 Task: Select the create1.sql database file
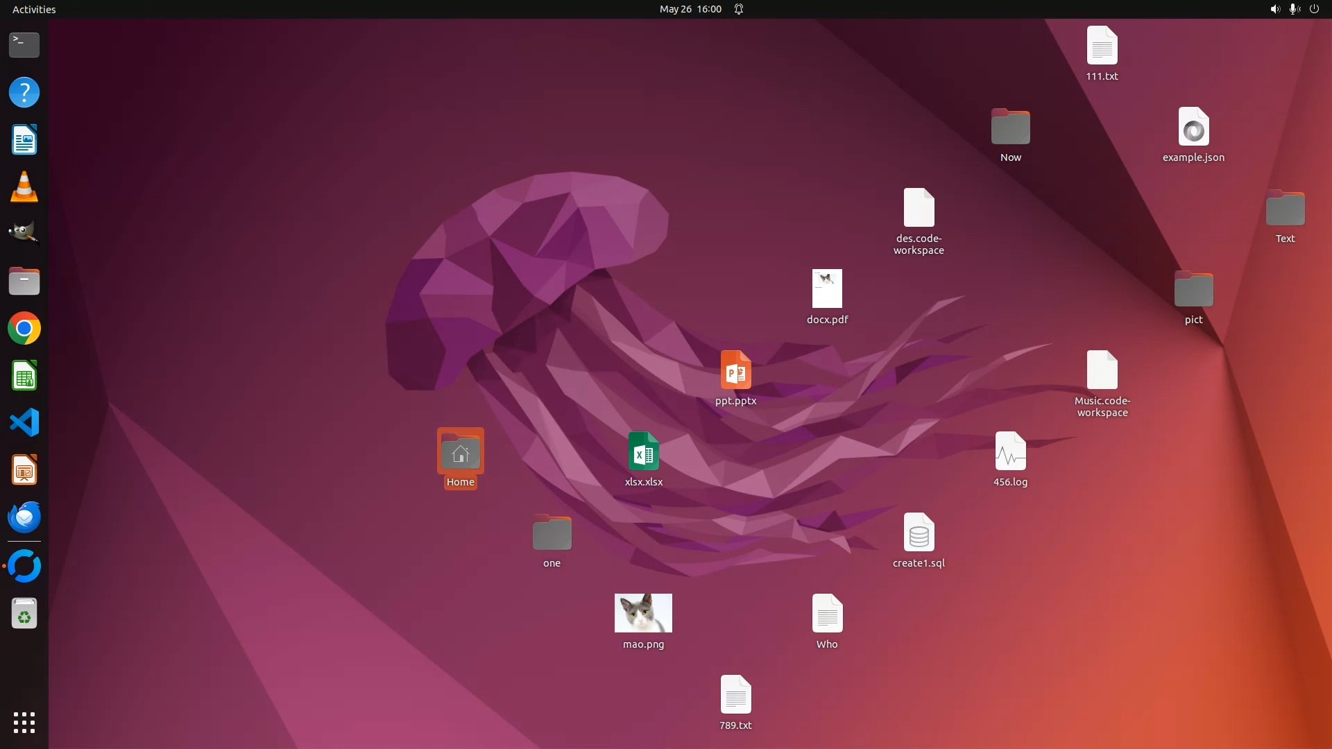pyautogui.click(x=919, y=533)
